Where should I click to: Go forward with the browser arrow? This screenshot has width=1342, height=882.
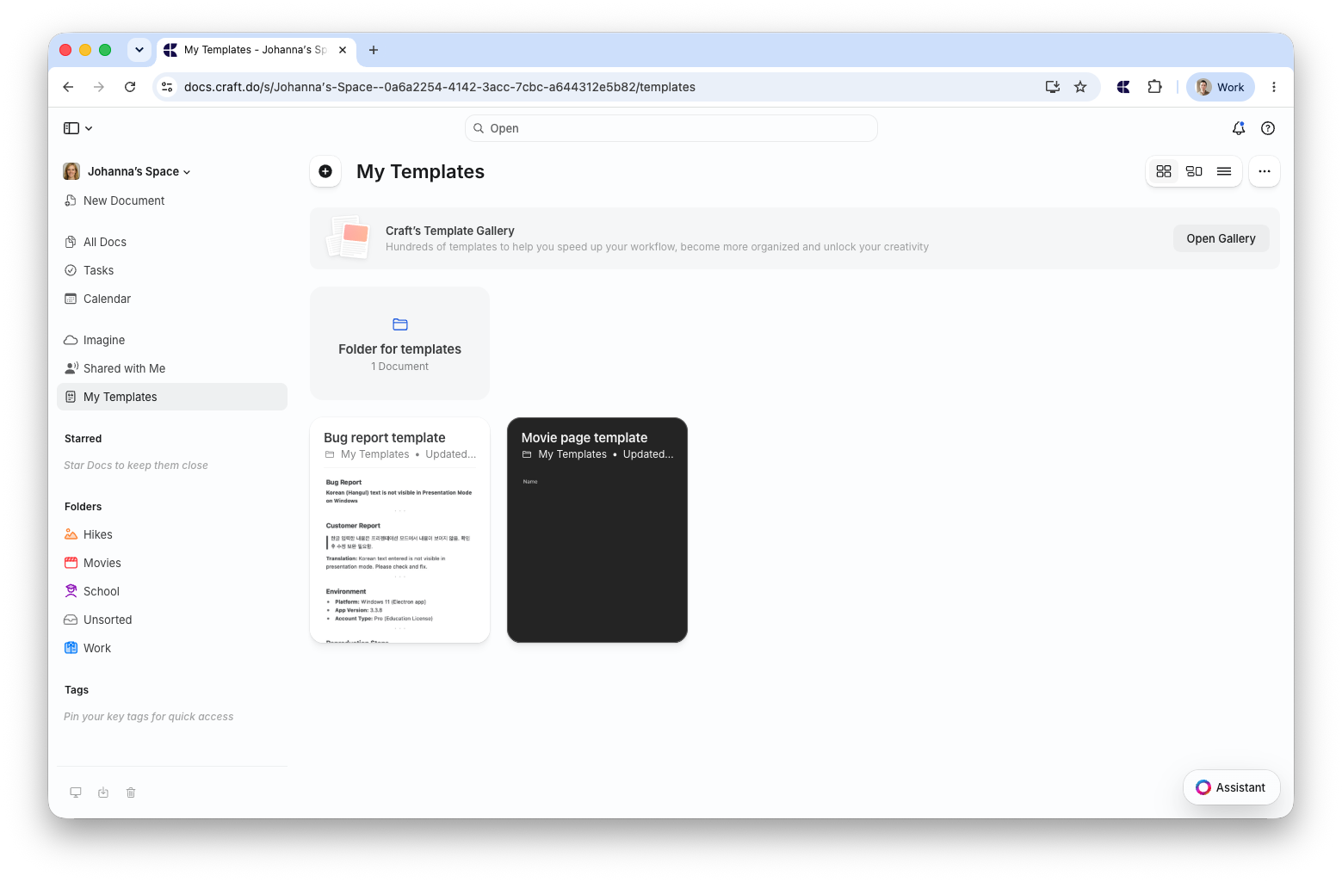pos(99,87)
